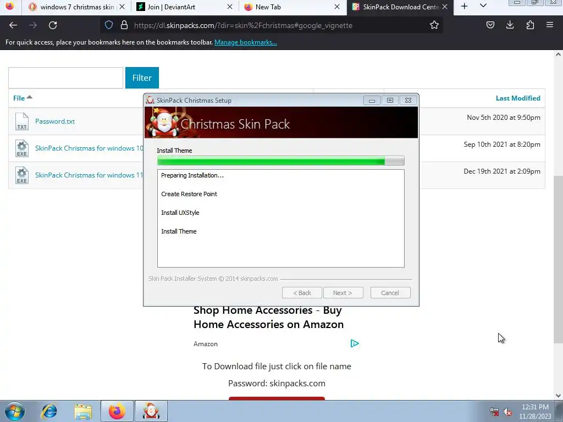The width and height of the screenshot is (563, 422).
Task: Sort by the Last Modified column header
Action: click(518, 98)
